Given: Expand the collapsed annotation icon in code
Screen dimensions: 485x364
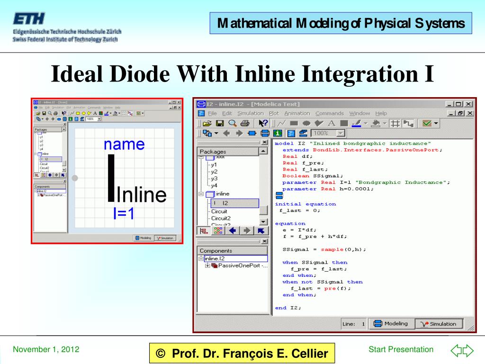Looking at the screenshot, I should tap(279, 195).
